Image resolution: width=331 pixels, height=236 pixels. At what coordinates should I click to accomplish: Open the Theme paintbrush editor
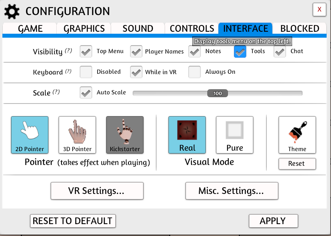coord(297,135)
